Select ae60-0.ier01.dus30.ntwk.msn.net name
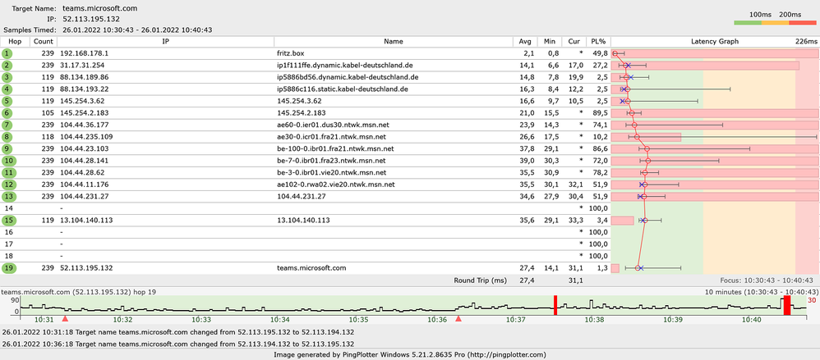 pos(333,125)
